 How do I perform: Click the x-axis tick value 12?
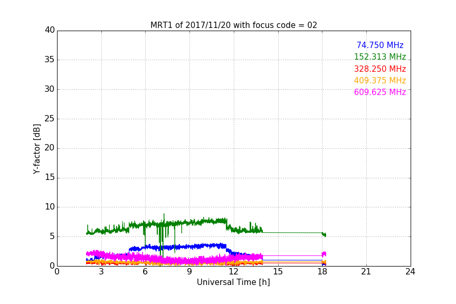[x=234, y=272]
